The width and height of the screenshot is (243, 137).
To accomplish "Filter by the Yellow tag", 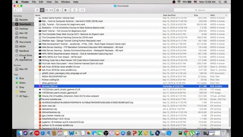I will pos(22,92).
